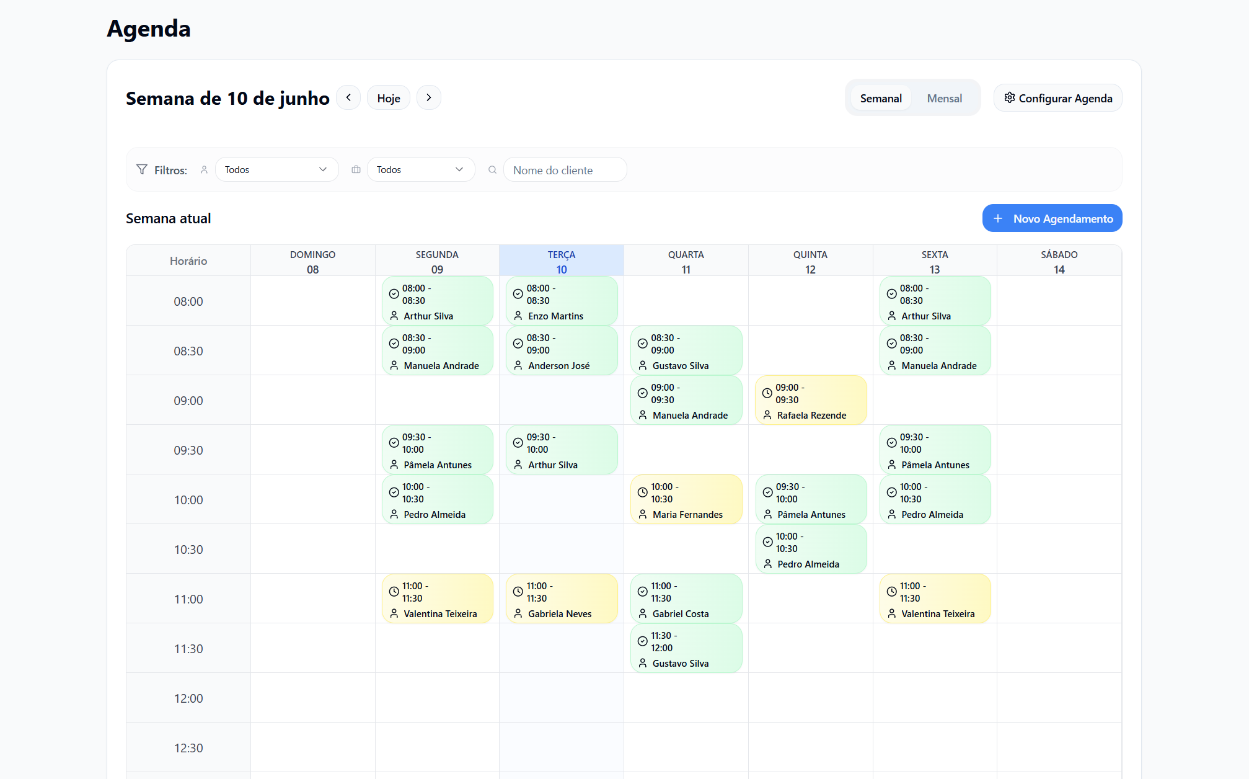Click the chevron of the service filter dropdown
Image resolution: width=1249 pixels, height=779 pixels.
[459, 169]
